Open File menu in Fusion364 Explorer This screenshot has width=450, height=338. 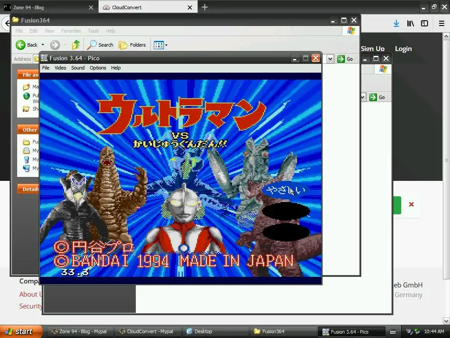[19, 31]
